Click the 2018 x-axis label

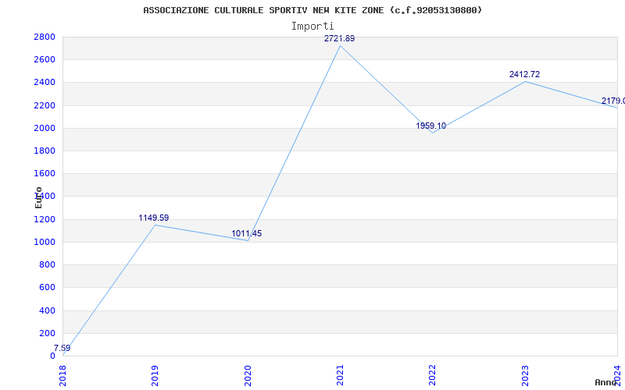(x=62, y=375)
